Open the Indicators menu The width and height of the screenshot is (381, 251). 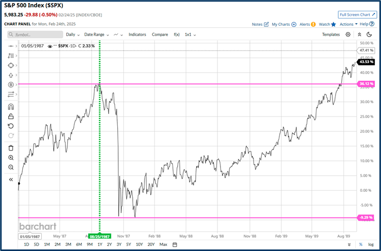(137, 35)
